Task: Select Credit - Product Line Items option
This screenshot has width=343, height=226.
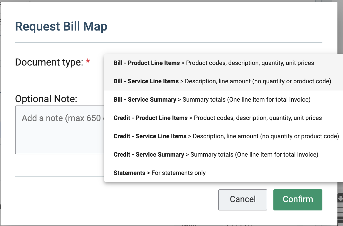Action: click(x=217, y=118)
